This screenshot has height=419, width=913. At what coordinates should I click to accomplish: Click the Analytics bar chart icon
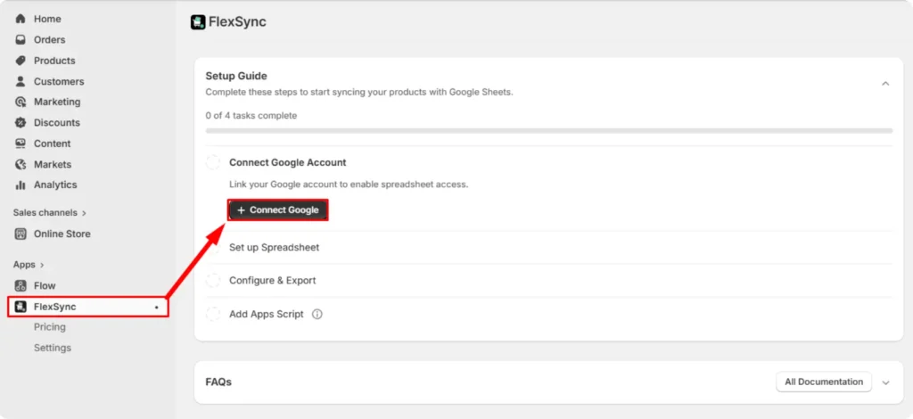(21, 185)
